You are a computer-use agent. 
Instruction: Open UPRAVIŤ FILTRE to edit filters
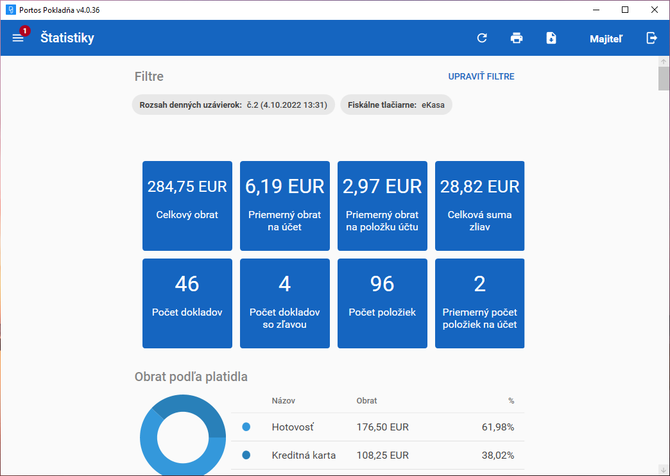481,76
